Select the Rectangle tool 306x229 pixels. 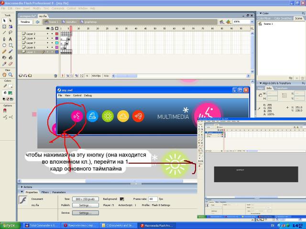[11, 45]
